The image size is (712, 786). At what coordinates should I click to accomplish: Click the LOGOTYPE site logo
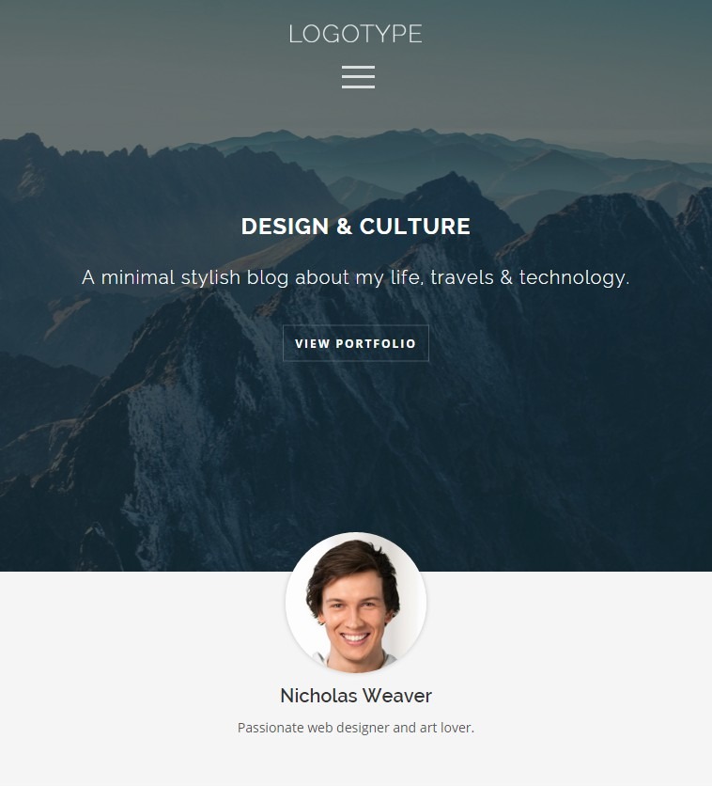tap(355, 34)
